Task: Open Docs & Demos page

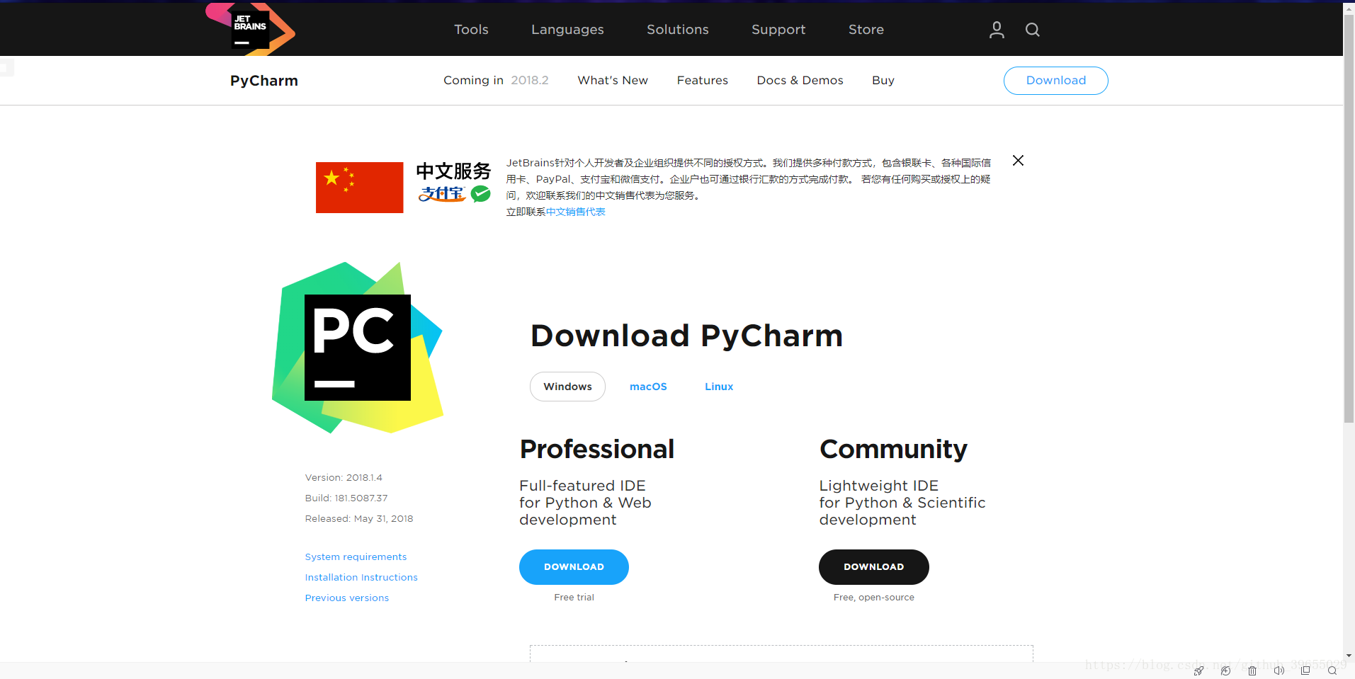Action: coord(800,81)
